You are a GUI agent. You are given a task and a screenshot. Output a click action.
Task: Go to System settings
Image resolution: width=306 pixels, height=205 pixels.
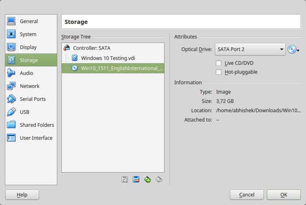tap(28, 34)
